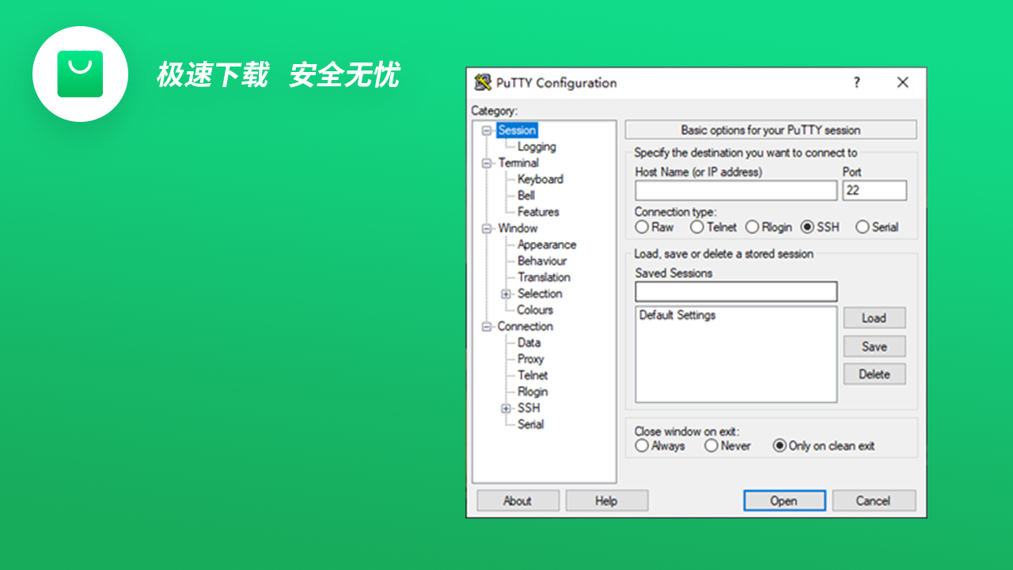Expand the Selection tree branch
Viewport: 1013px width, 570px height.
[x=506, y=293]
